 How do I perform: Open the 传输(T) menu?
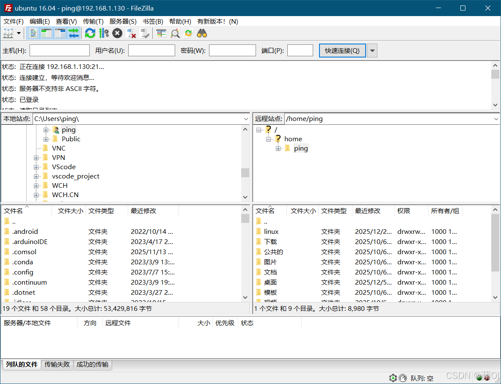click(x=93, y=22)
